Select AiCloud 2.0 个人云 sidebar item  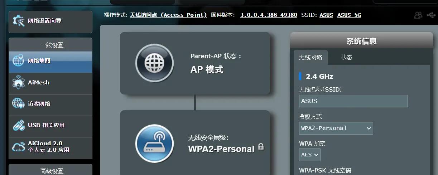(x=50, y=148)
